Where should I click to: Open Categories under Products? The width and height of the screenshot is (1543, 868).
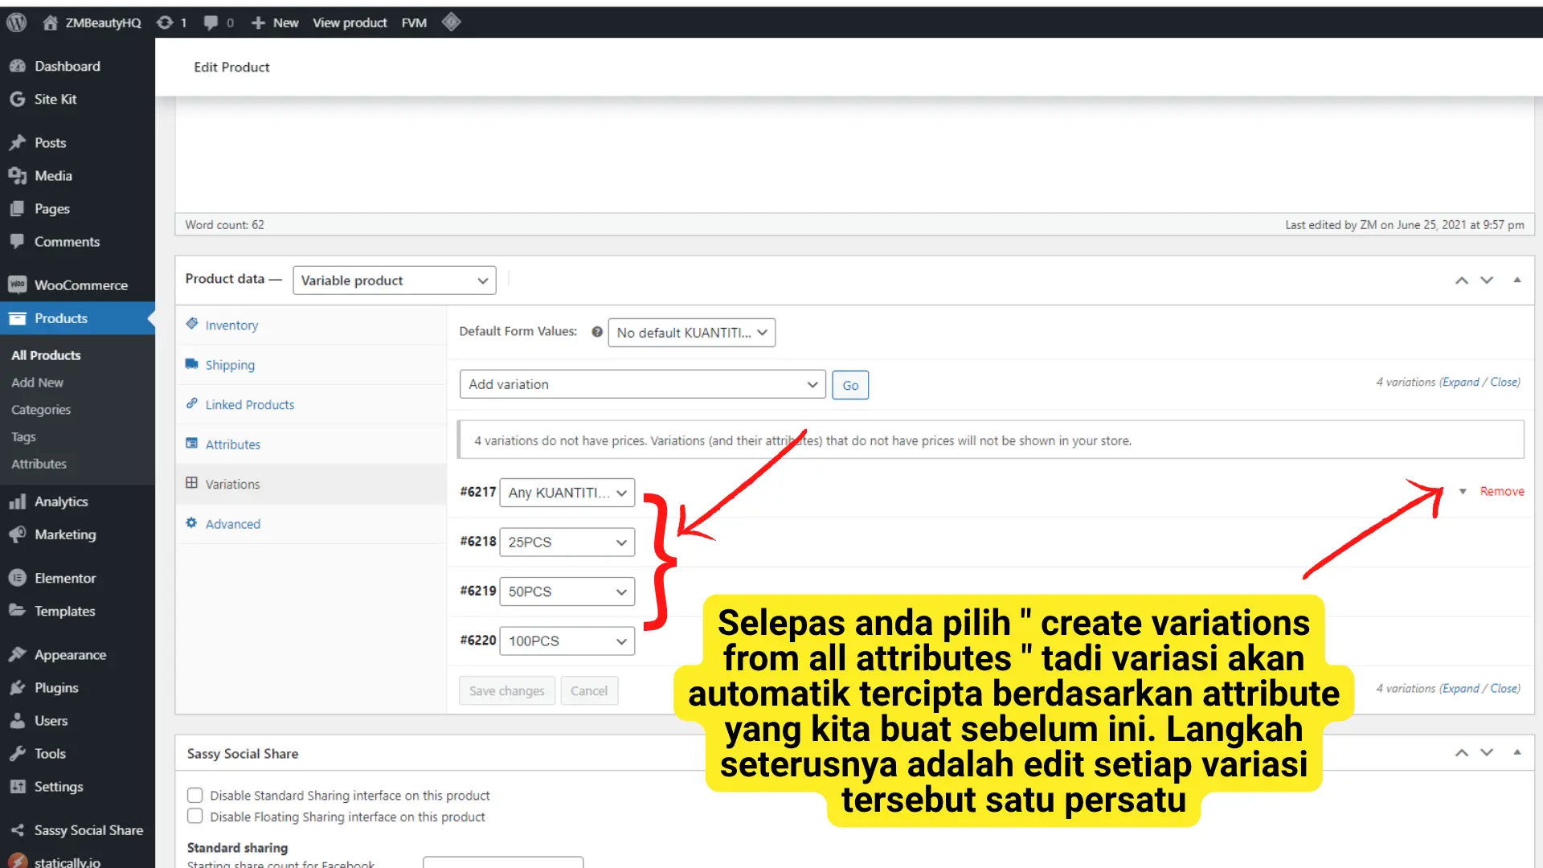click(x=41, y=410)
